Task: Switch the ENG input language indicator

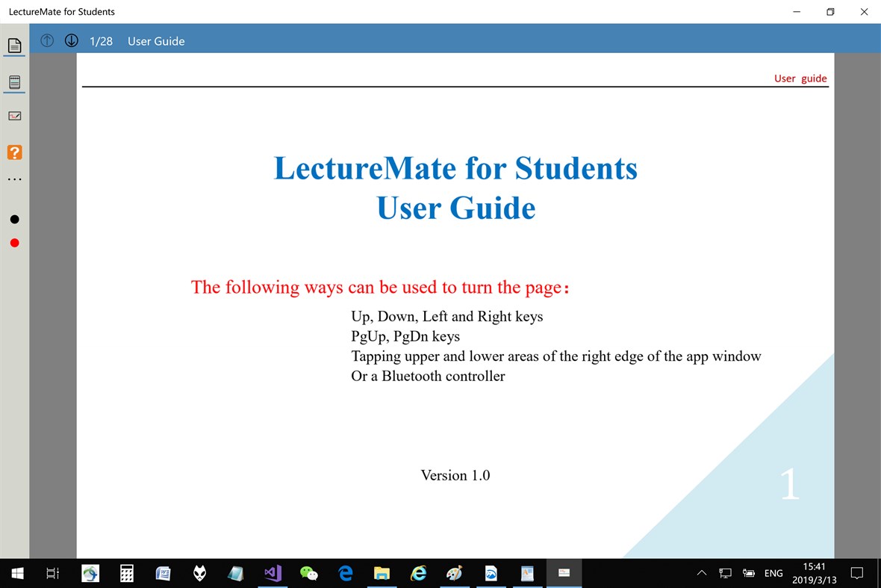Action: [773, 573]
